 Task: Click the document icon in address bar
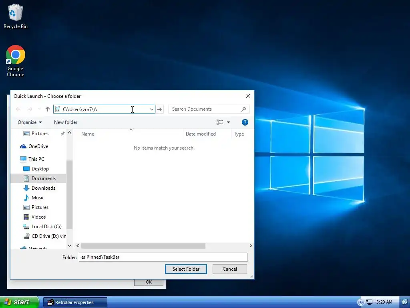pos(58,109)
